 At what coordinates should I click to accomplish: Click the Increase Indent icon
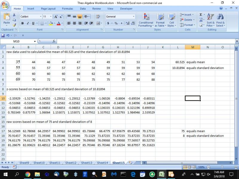point(91,23)
